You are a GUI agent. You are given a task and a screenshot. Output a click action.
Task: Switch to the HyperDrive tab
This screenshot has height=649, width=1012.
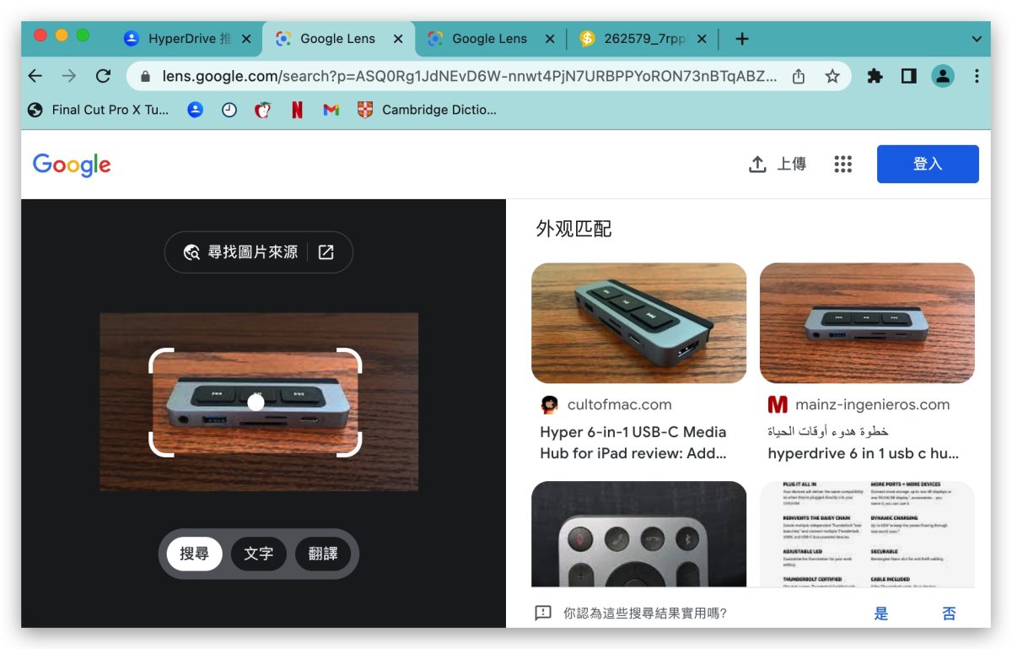click(x=186, y=39)
